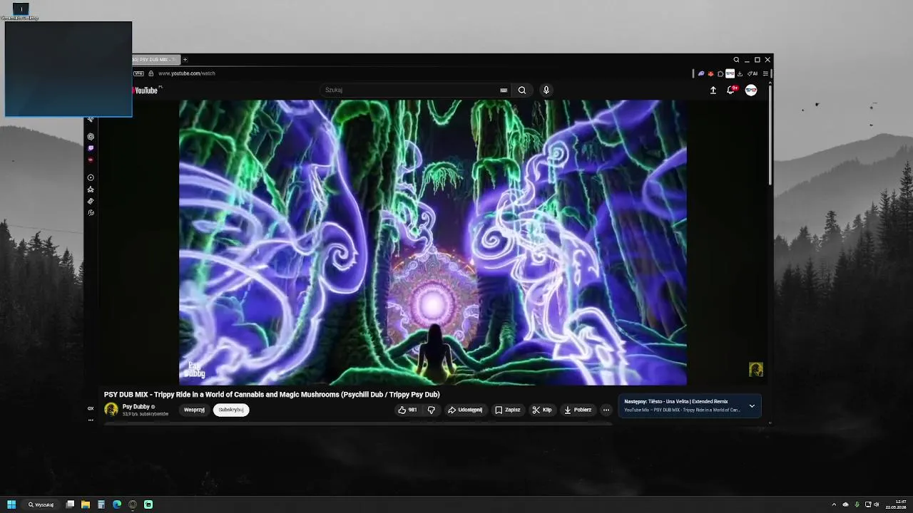913x513 pixels.
Task: Like the video with thumbs up
Action: (407, 410)
